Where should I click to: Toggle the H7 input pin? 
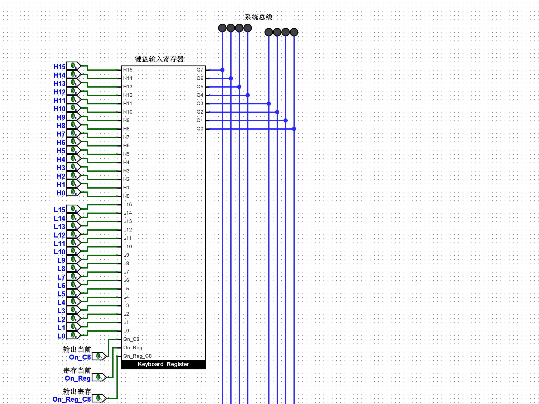coord(74,133)
